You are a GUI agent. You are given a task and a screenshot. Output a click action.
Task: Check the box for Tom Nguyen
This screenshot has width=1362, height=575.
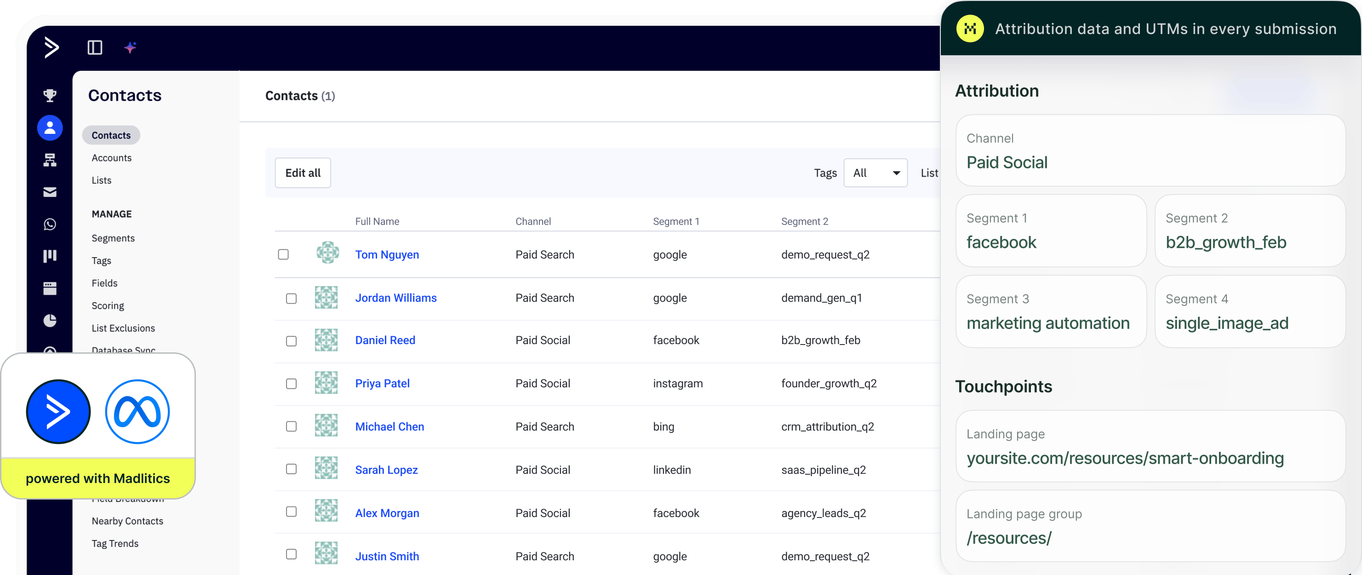coord(283,254)
